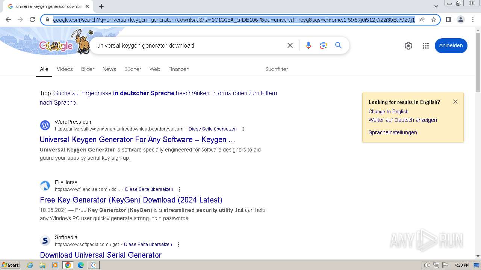Image resolution: width=481 pixels, height=270 pixels.
Task: Open Windows Media Player from taskbar
Action: click(55, 265)
